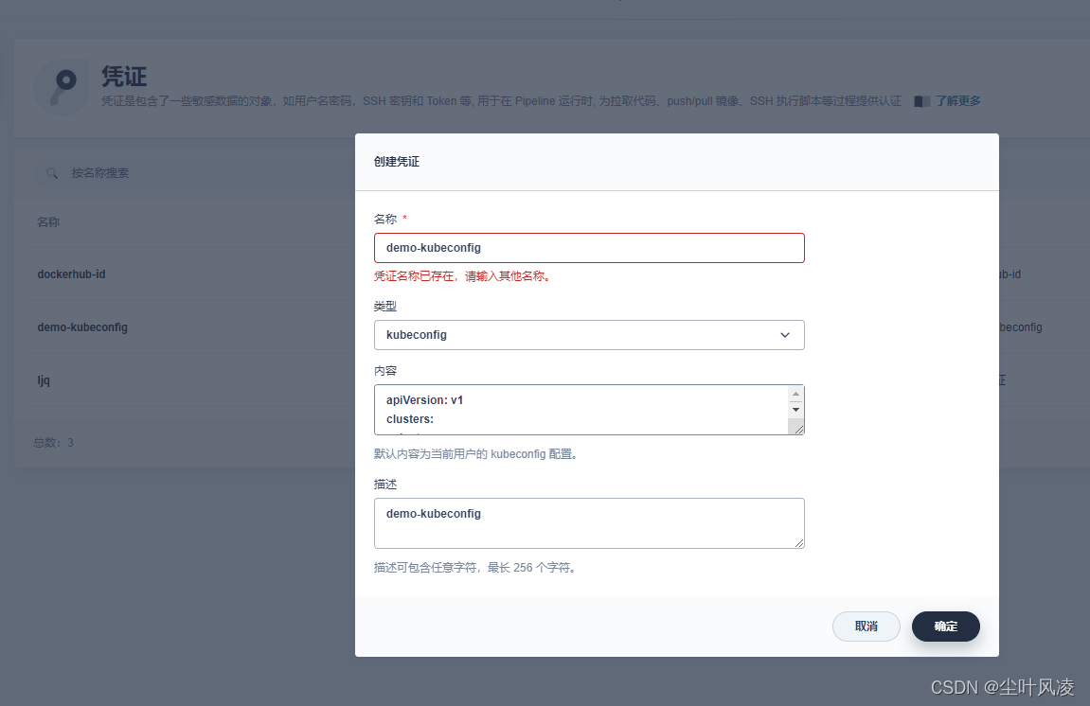Screen dimensions: 1090x706
Task: Click the hint 默认内容为当前用户的 kubeconfig 配置
Action: pos(476,453)
